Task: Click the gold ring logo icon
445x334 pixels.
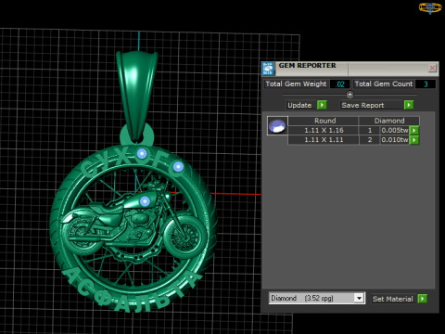Action: pyautogui.click(x=430, y=7)
